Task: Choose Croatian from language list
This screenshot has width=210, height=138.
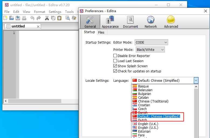Action: pos(163,105)
